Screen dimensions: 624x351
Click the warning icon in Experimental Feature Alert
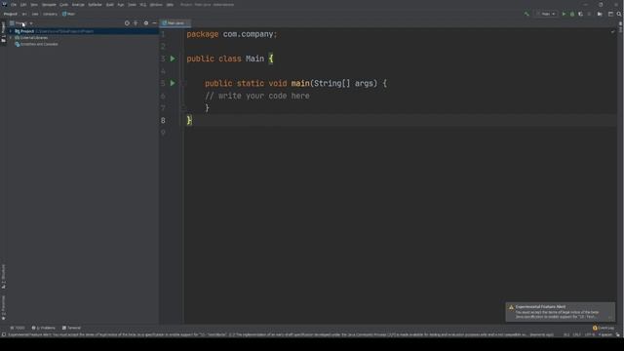click(x=511, y=307)
